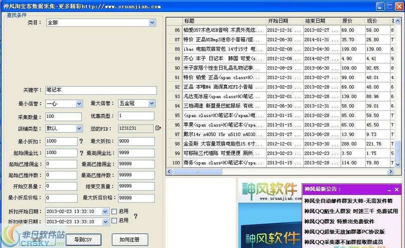Focus the 关键字 input field
The width and height of the screenshot is (405, 248).
[x=101, y=90]
